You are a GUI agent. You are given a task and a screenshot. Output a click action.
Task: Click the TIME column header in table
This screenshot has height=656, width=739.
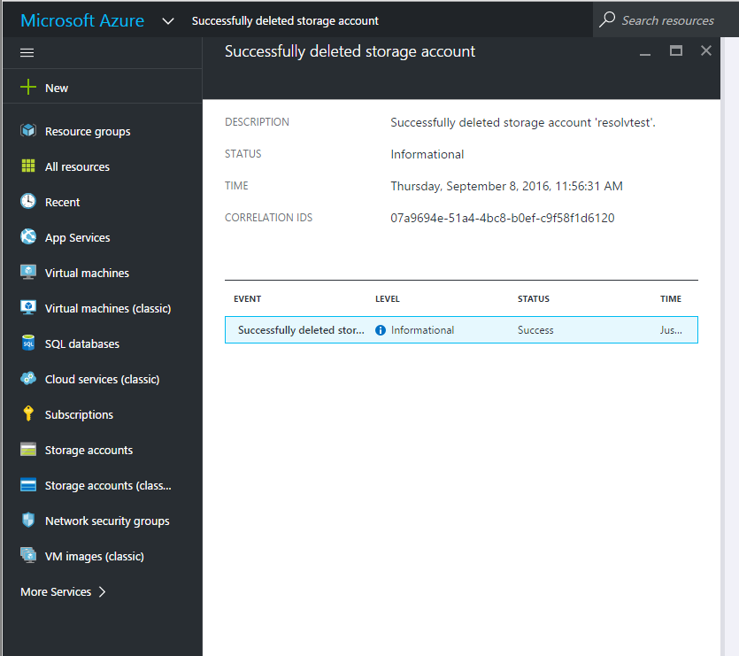click(671, 299)
